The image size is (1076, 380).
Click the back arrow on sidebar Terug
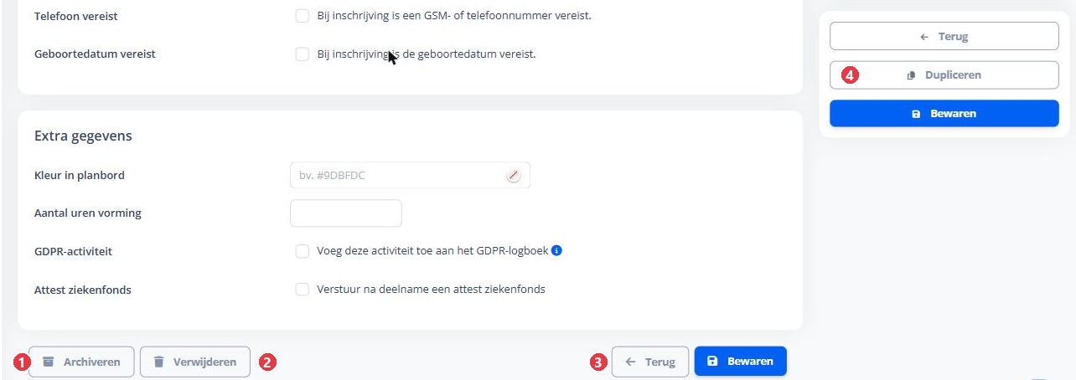pyautogui.click(x=924, y=37)
